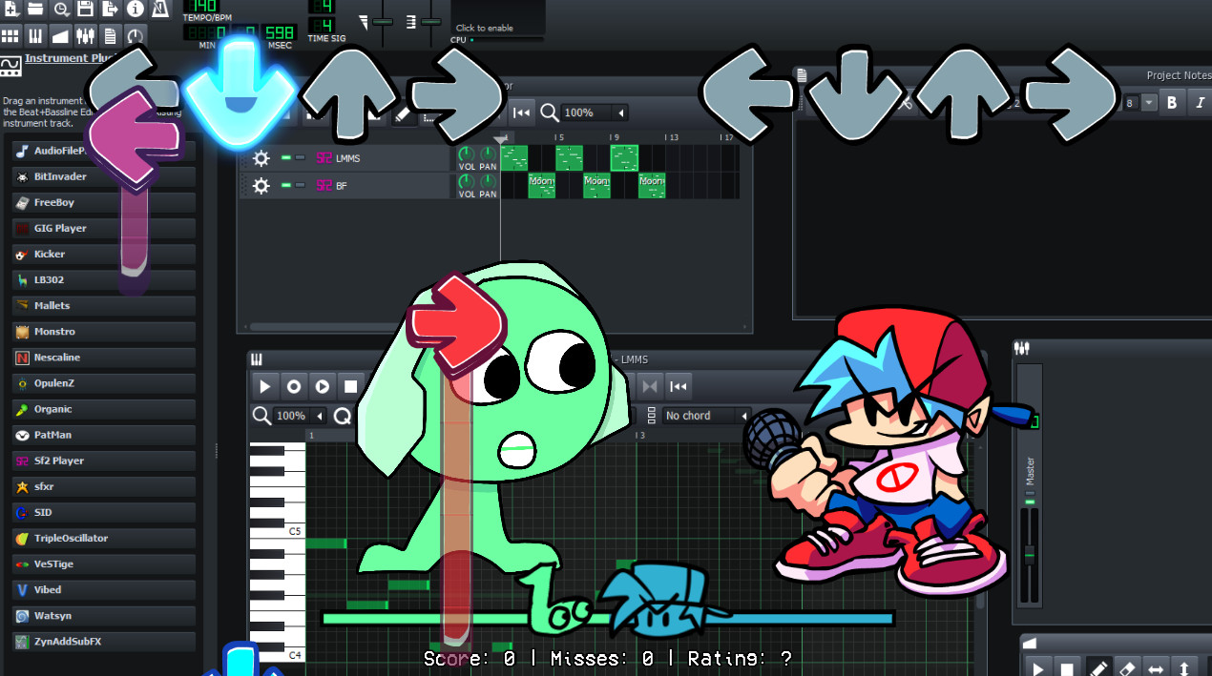Record while playing in Piano Roll
Image resolution: width=1212 pixels, height=676 pixels.
(323, 386)
